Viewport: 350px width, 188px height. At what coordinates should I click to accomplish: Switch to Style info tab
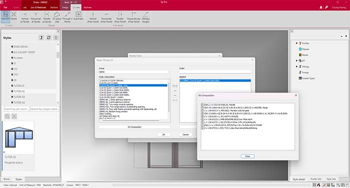[331, 179]
